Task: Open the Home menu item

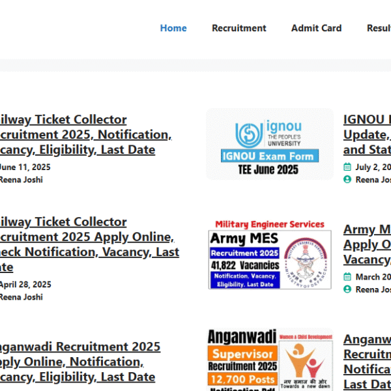Action: coord(173,28)
